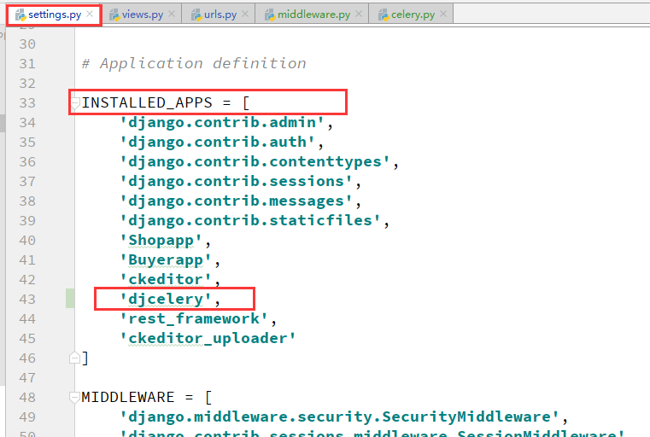The width and height of the screenshot is (650, 437).
Task: Click the 'ckeditor' app entry on line 42
Action: click(166, 279)
